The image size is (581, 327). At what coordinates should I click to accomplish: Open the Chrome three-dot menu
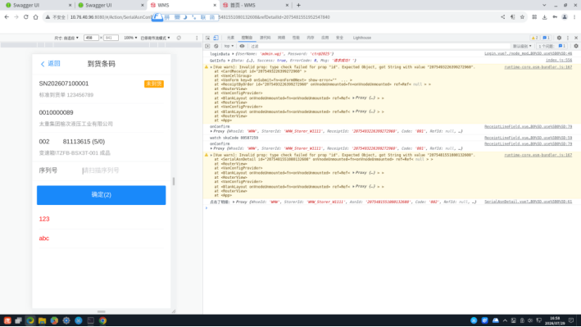(x=574, y=17)
